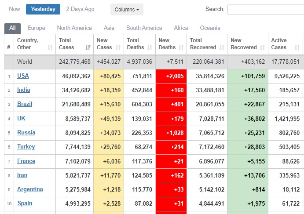Sort table by Total Recovered arrows
This screenshot has height=214, width=304.
(x=222, y=47)
